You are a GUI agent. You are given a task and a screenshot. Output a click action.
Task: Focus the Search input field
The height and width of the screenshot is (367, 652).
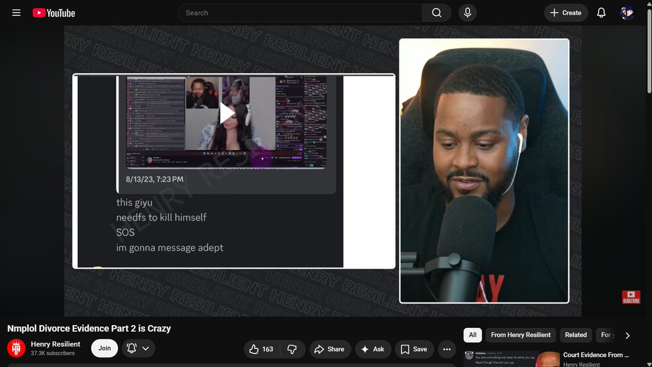click(x=300, y=13)
